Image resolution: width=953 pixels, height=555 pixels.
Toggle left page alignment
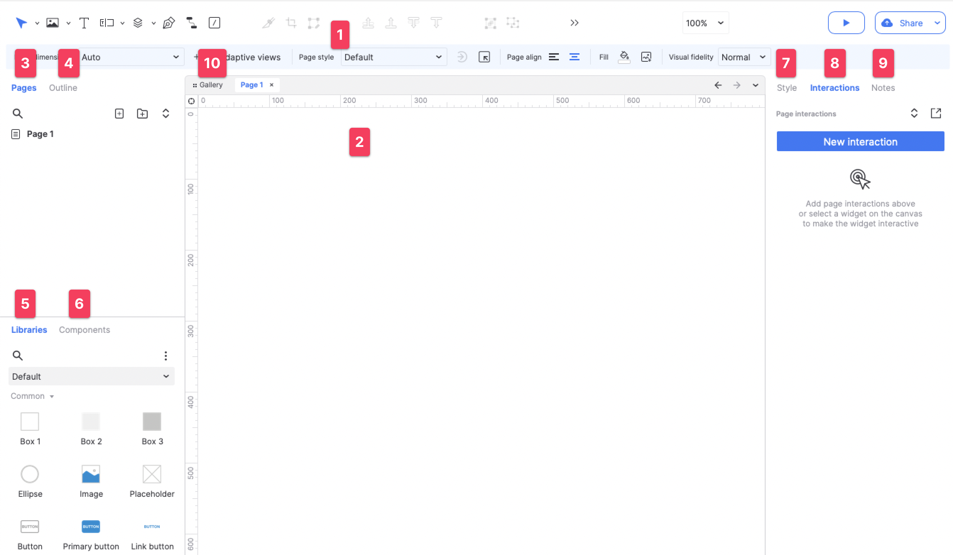point(554,57)
